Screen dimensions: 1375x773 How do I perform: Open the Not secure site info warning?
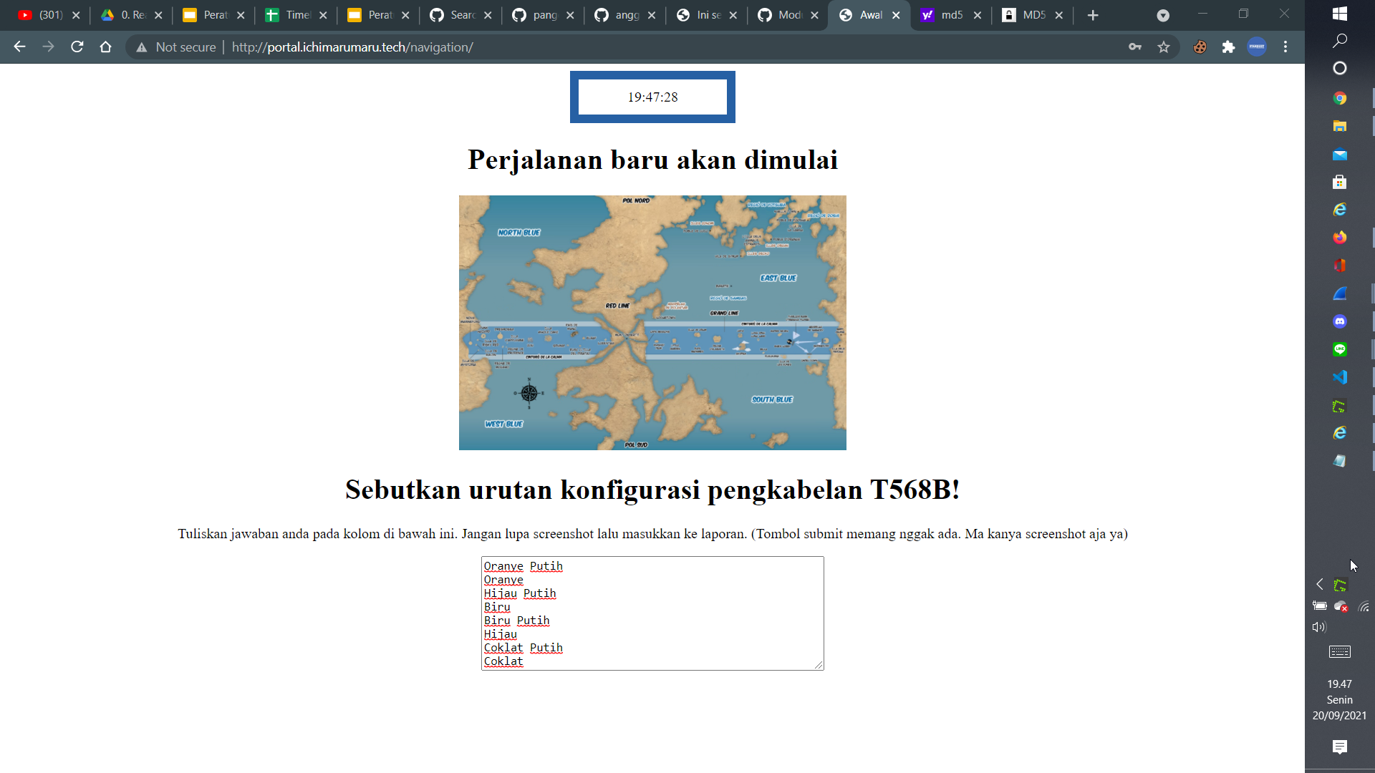tap(176, 47)
